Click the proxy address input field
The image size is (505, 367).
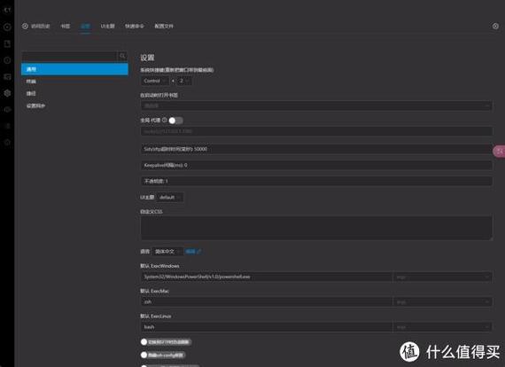tap(316, 131)
